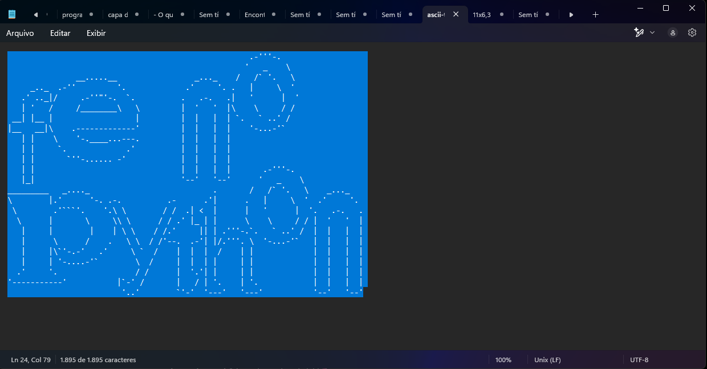Viewport: 707px width, 369px height.
Task: Open the 100% zoom level in status bar
Action: point(503,360)
